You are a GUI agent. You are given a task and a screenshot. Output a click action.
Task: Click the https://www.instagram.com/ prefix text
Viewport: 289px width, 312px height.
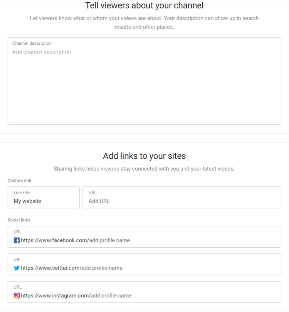point(55,296)
